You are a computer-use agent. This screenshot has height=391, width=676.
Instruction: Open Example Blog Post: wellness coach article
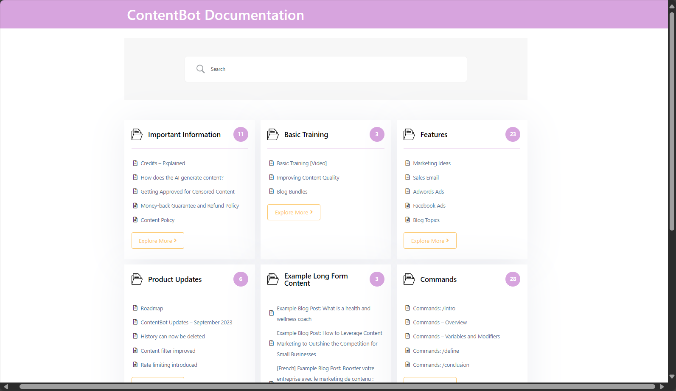click(324, 314)
